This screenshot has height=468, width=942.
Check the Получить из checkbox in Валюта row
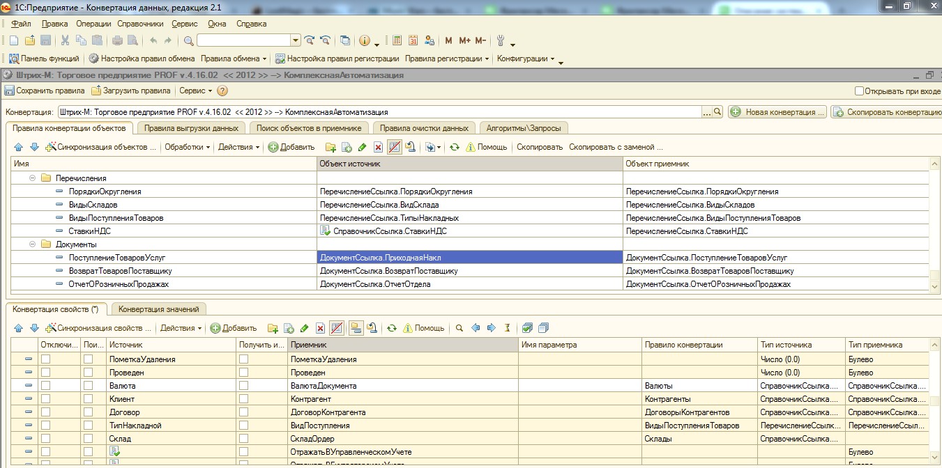click(243, 386)
